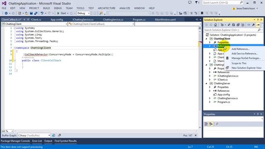Click the Properties wrench icon in Solution Explorer toolbar
The image size is (265, 149).
click(253, 25)
